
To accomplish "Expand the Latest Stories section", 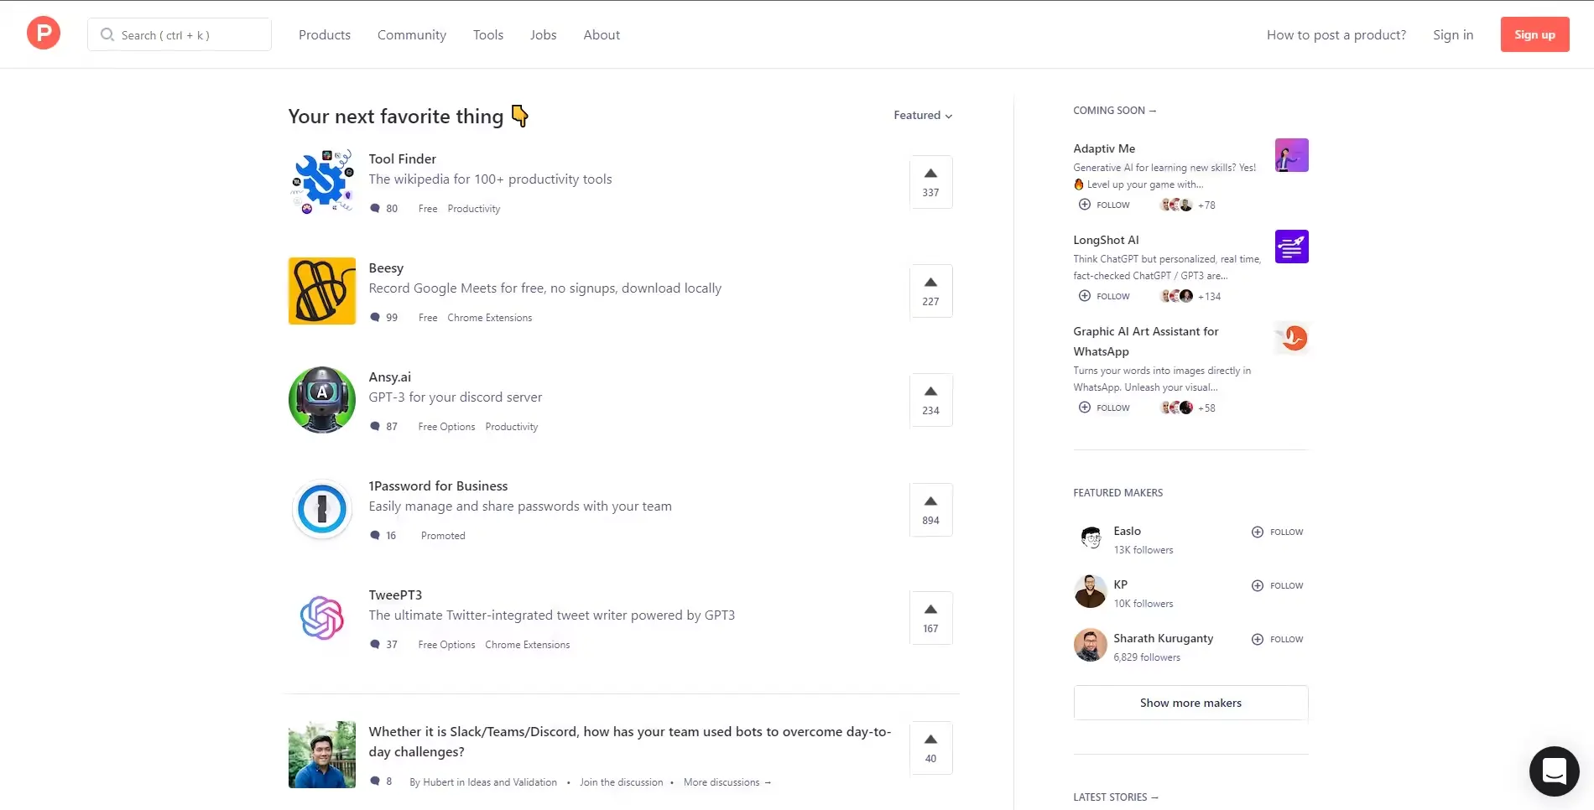I will 1116,797.
